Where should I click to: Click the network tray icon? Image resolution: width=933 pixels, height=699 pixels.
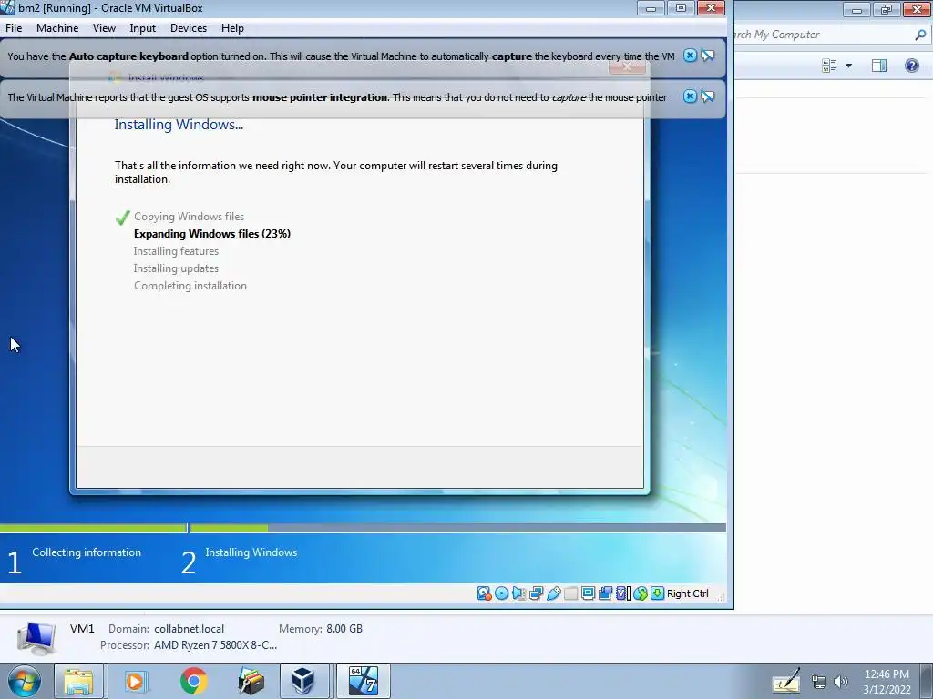pos(819,682)
